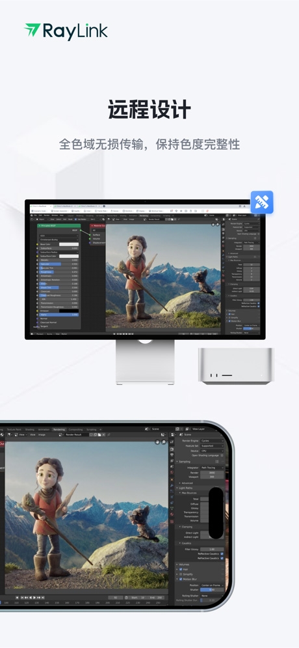Viewport: 299px width, 648px height.
Task: Select the Render Result image name field, phone
Action: coord(76,435)
